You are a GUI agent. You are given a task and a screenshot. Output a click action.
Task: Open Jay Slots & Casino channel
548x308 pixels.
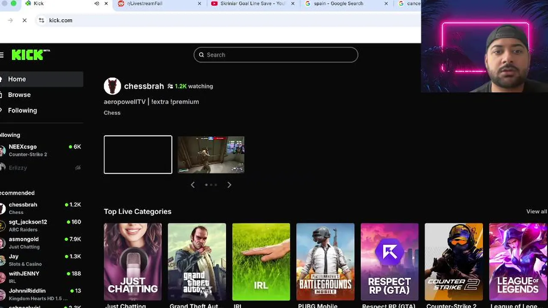click(42, 260)
